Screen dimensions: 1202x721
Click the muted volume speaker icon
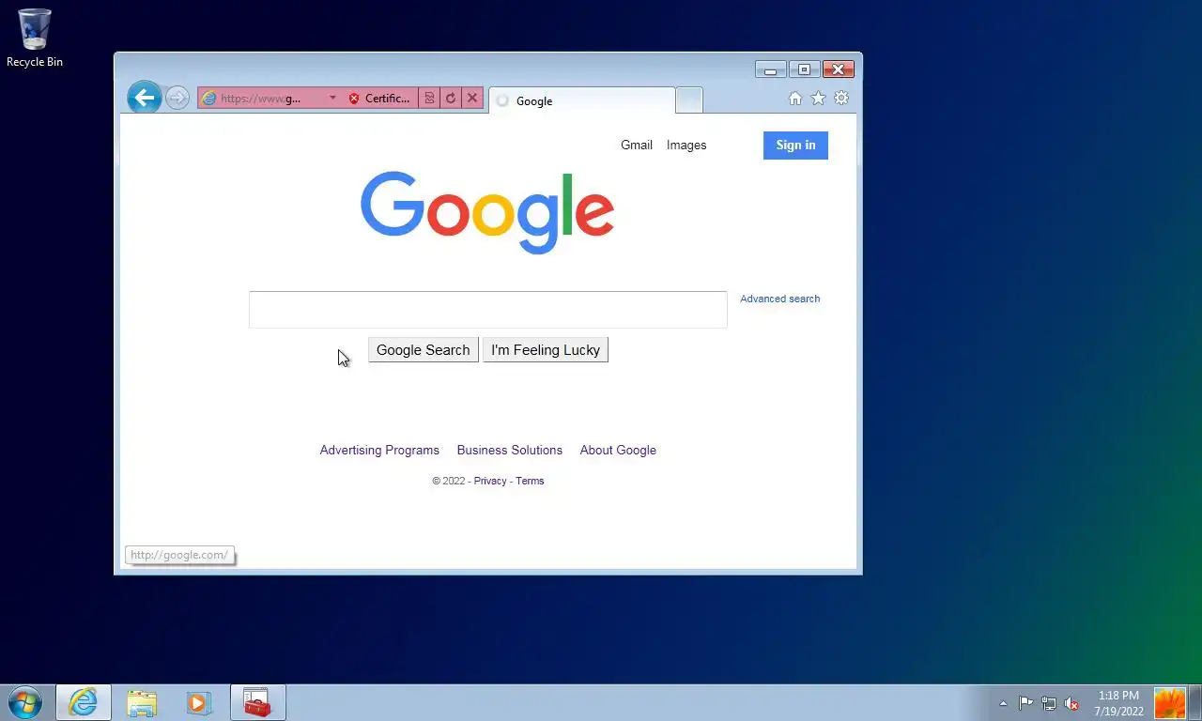tap(1071, 703)
